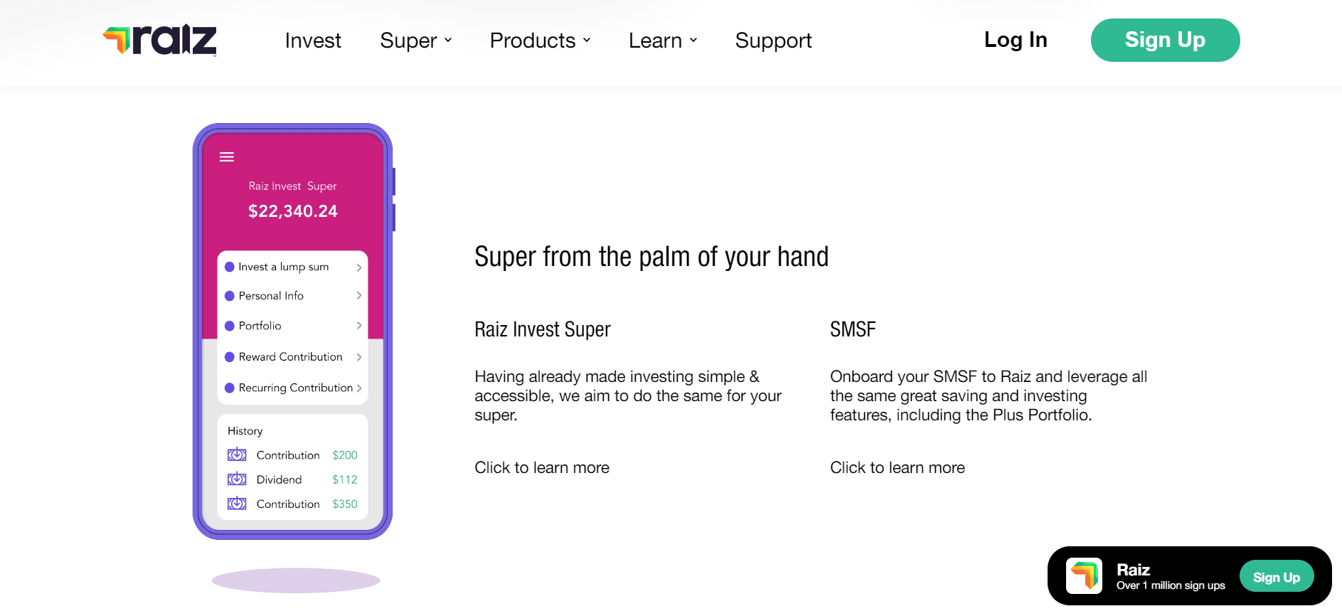Screen dimensions: 1342x616
Task: Click the Log In link
Action: [x=1016, y=40]
